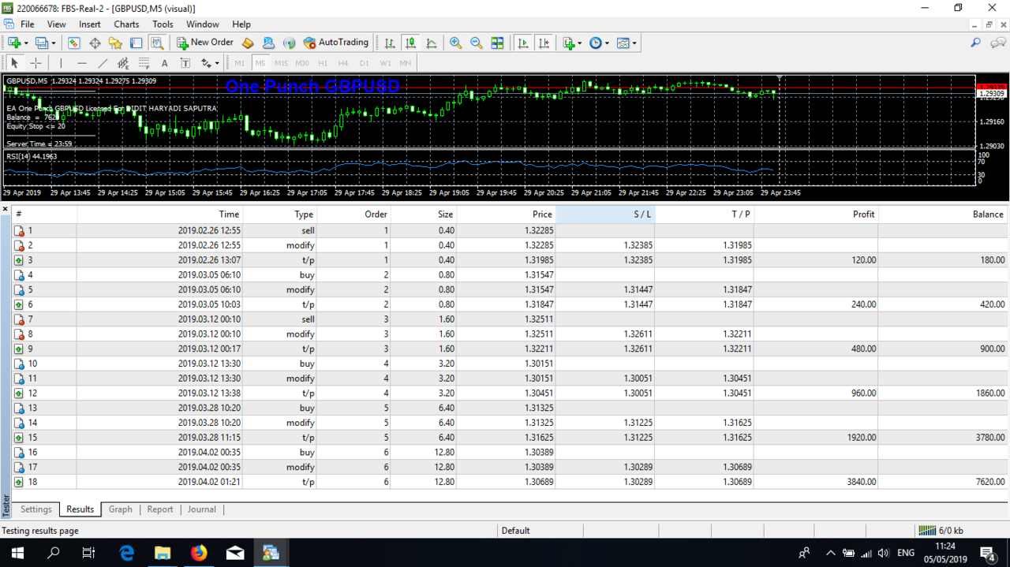1010x567 pixels.
Task: Toggle the Navigator panel
Action: (115, 43)
